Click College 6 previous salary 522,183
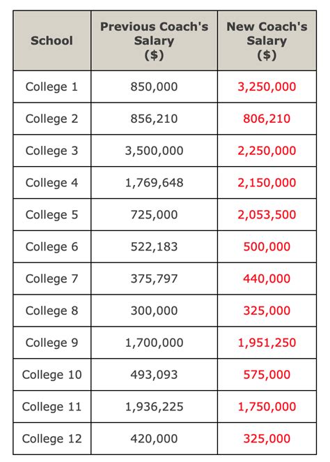 155,246
